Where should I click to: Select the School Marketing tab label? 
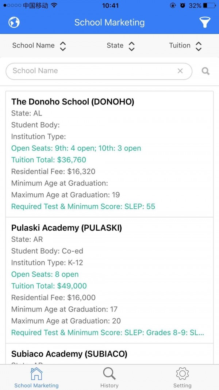pos(36,386)
